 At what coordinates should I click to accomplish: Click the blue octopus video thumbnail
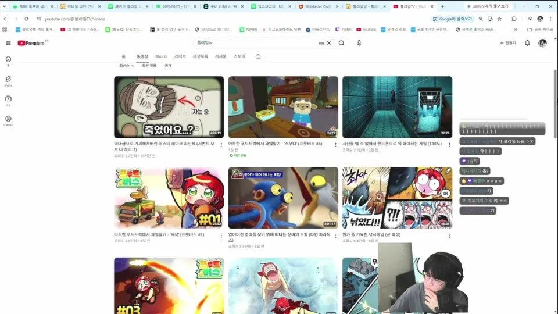click(x=283, y=198)
